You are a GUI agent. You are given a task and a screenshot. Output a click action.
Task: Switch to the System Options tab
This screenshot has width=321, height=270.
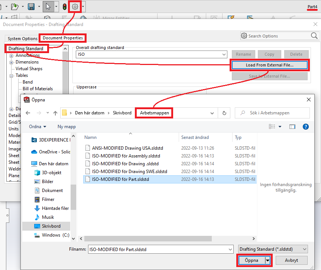tap(23, 39)
